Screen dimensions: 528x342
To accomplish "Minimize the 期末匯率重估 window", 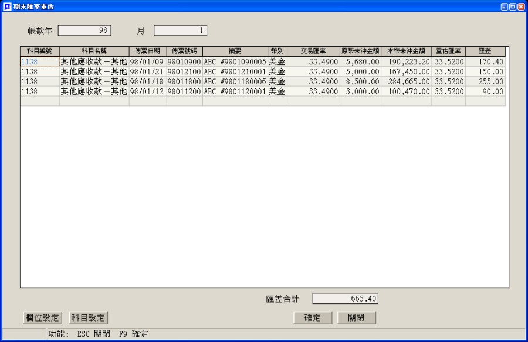I will coord(504,6).
